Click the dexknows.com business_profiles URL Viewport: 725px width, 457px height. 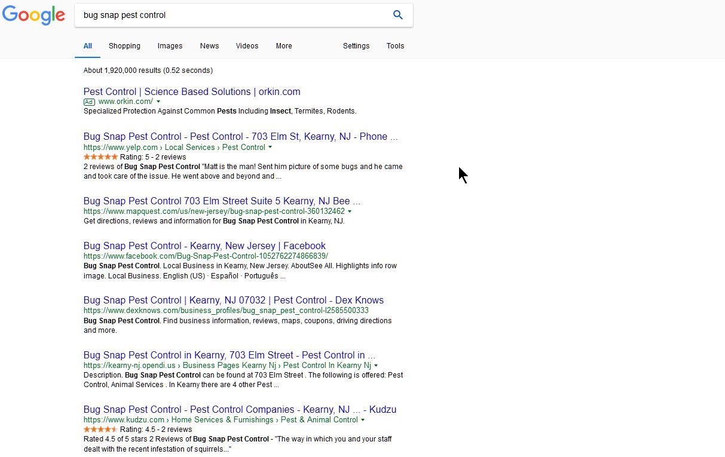(226, 311)
